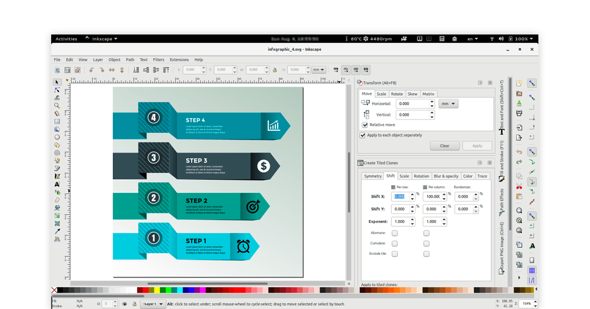The image size is (590, 309).
Task: Toggle Apply to each object separately
Action: 363,135
